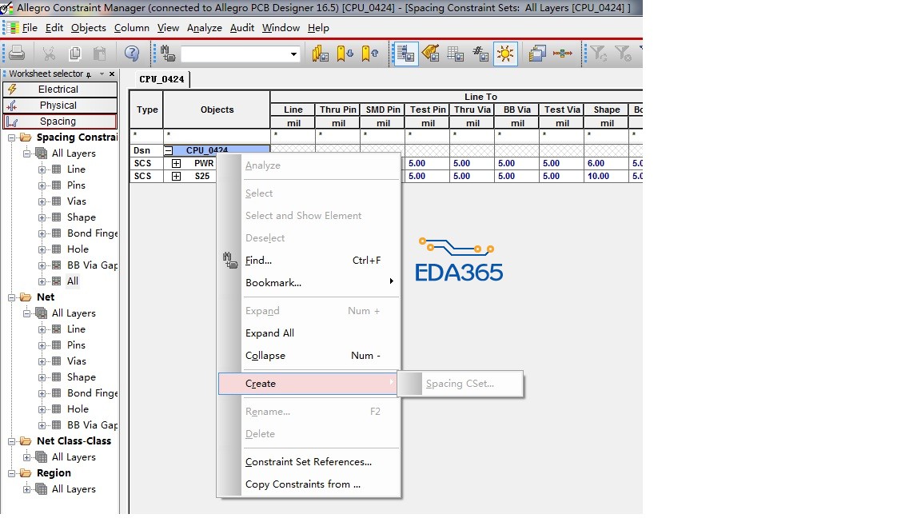Open the Analyze menu

(205, 28)
